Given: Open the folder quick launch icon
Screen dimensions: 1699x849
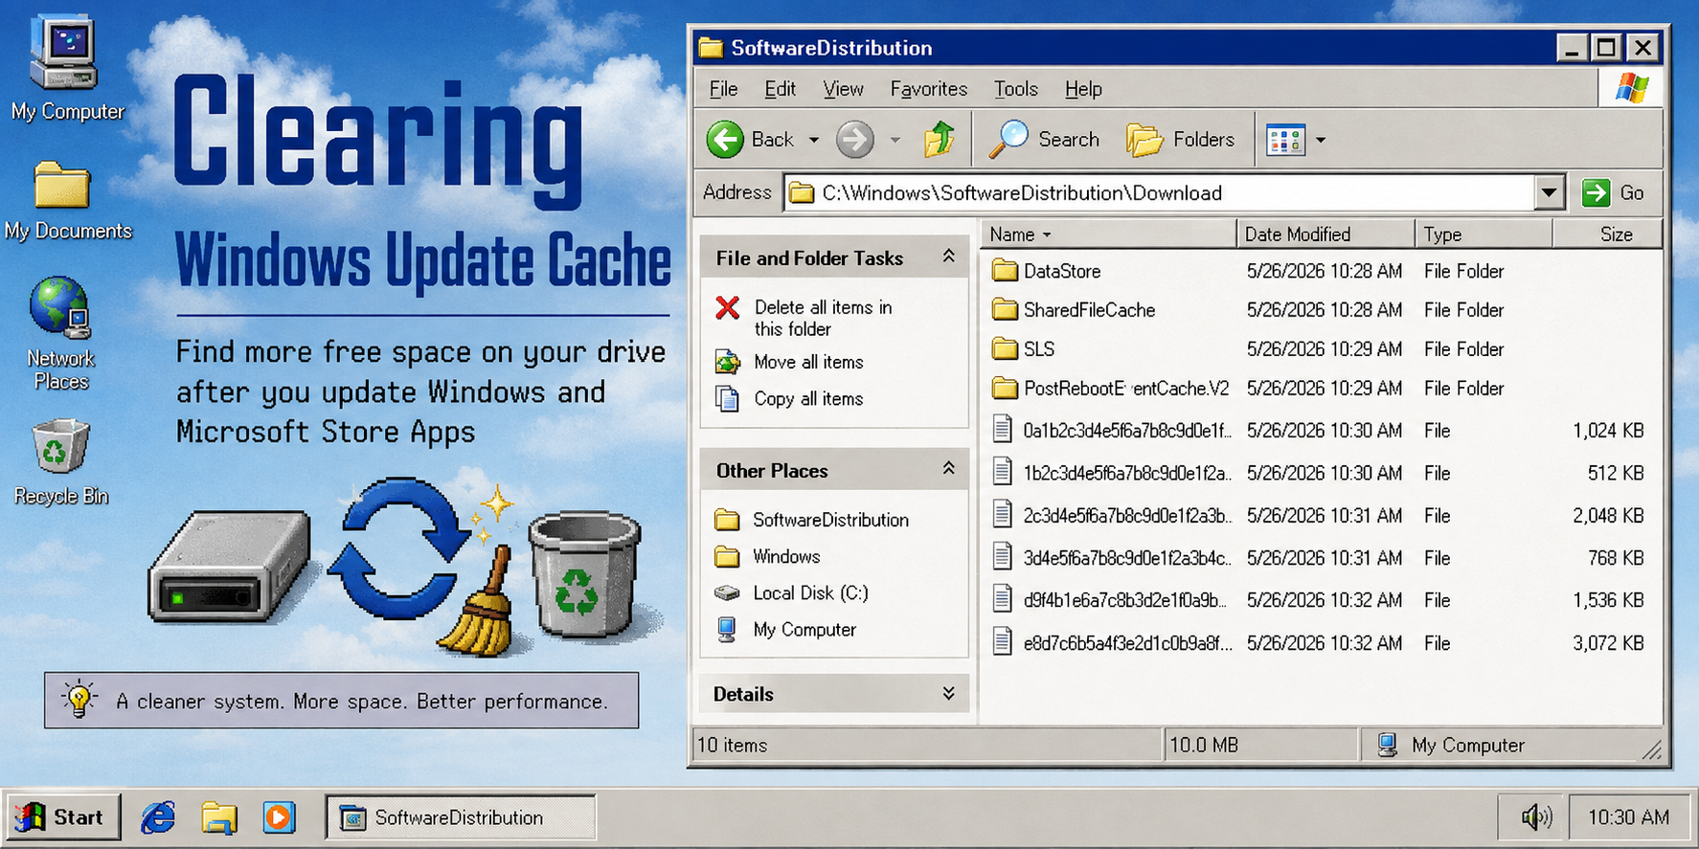Looking at the screenshot, I should (219, 817).
